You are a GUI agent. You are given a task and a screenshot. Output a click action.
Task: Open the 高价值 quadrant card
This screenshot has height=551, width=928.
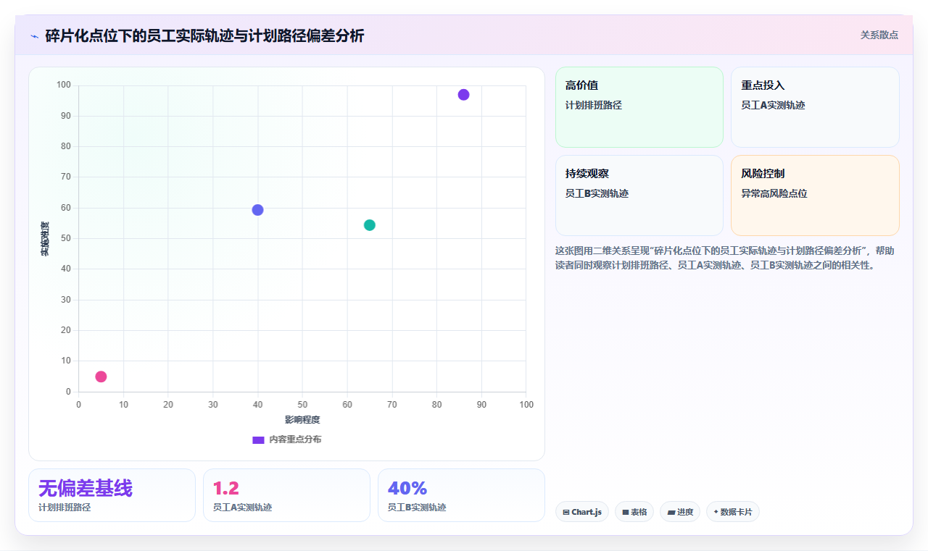tap(639, 107)
